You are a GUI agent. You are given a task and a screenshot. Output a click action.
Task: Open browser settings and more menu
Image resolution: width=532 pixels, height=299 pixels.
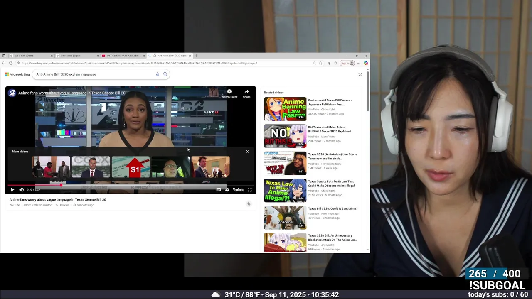pos(359,63)
